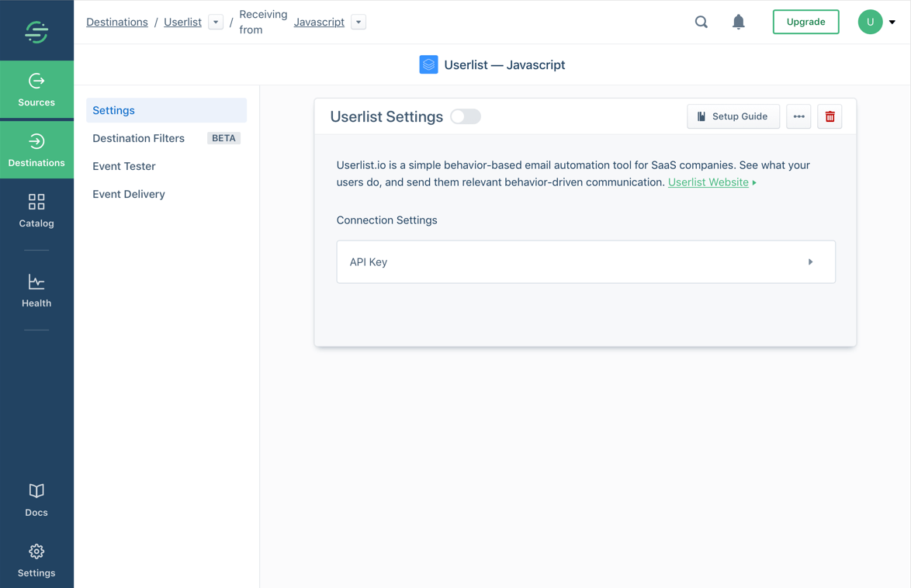Screen dimensions: 911x588
Task: Open Docs from the sidebar
Action: [x=36, y=498]
